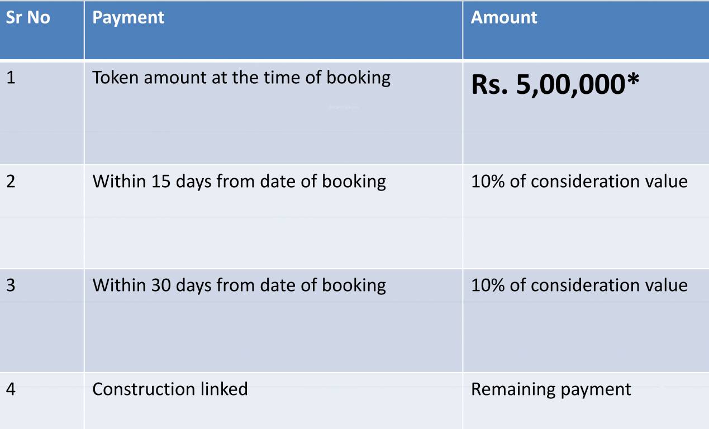Click 'Token amount at the time of booking'
Screen dimensions: 709x429
coord(241,77)
